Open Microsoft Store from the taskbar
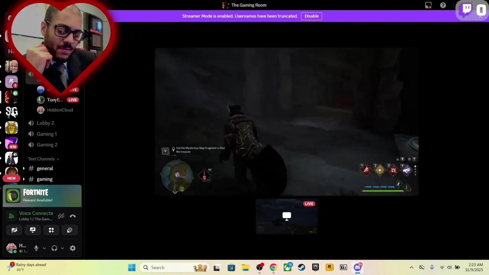 pyautogui.click(x=231, y=267)
